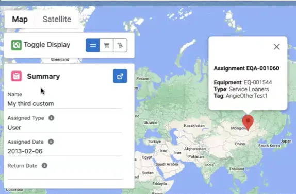Click the pink Summary clipboard icon
Viewport: 296px width, 194px height.
click(x=16, y=76)
